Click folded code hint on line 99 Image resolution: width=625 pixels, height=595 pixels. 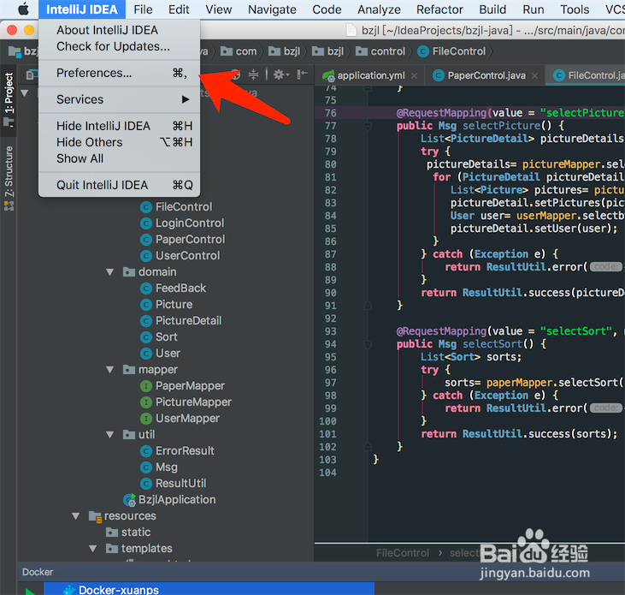606,408
